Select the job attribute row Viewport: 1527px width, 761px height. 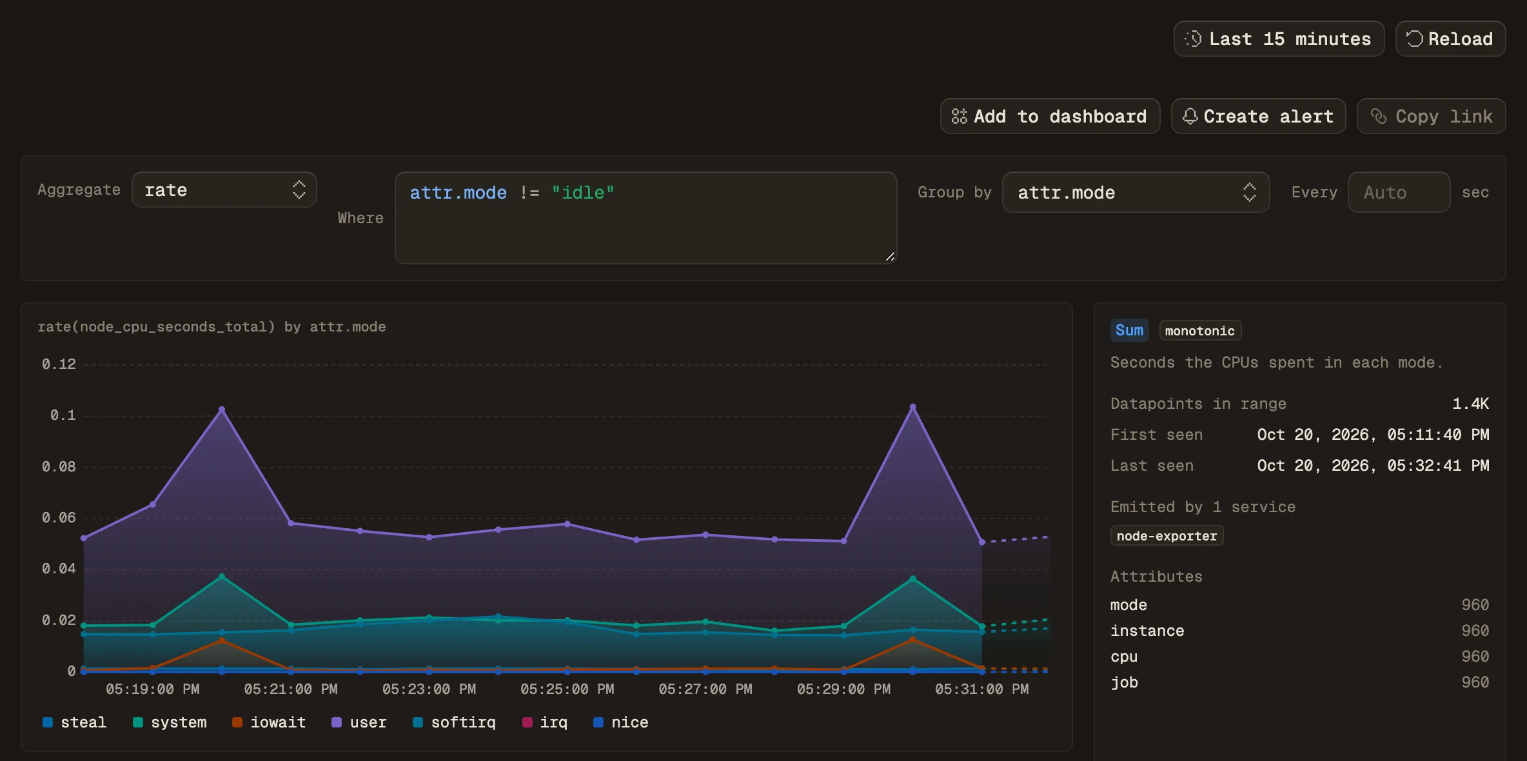coord(1299,682)
